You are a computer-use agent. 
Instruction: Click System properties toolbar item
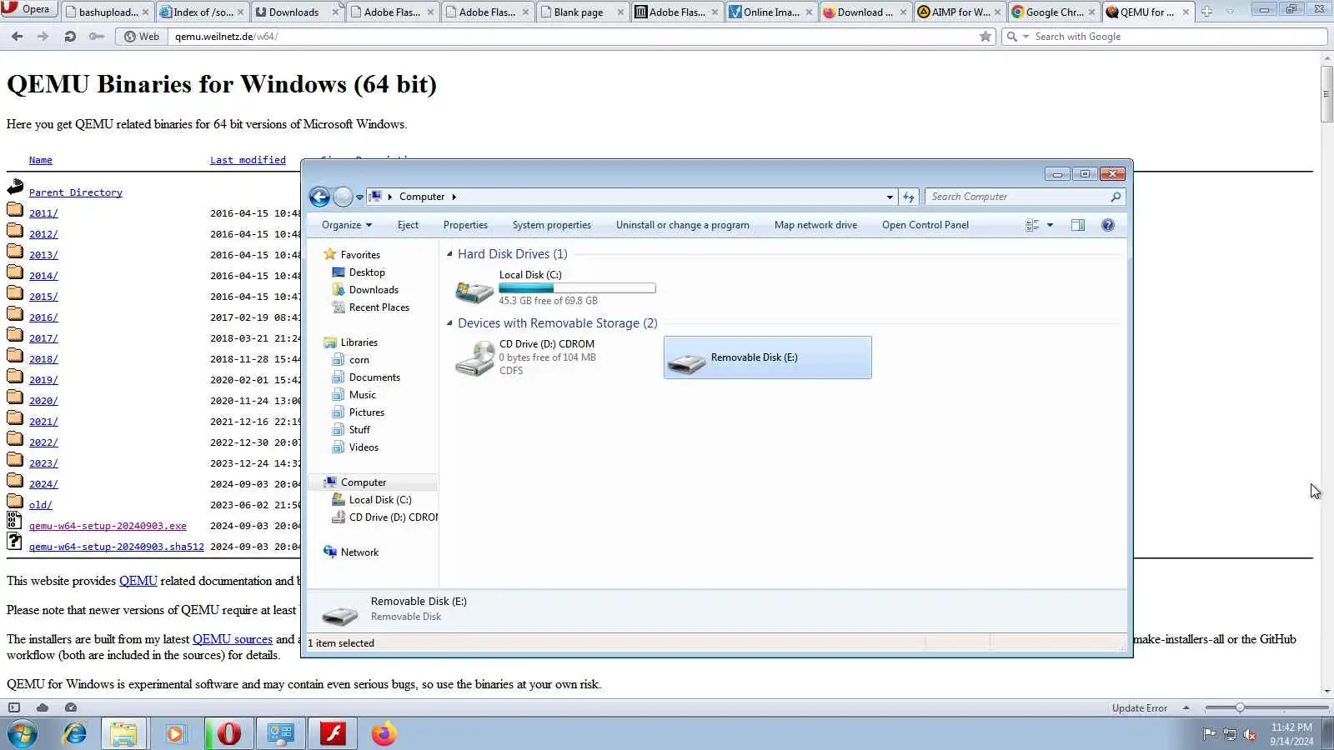point(552,225)
